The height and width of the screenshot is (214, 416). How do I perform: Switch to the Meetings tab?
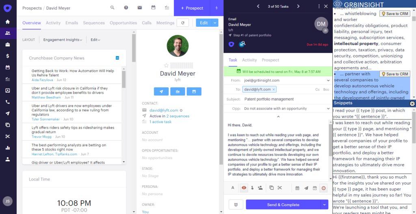click(165, 23)
